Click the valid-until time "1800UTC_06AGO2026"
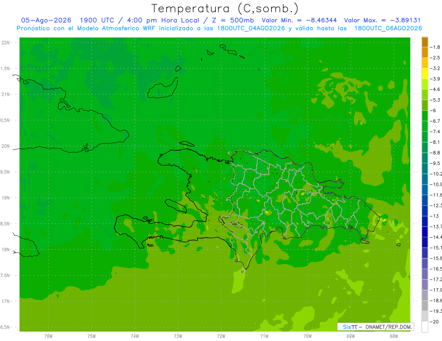The height and width of the screenshot is (341, 442). click(x=388, y=28)
